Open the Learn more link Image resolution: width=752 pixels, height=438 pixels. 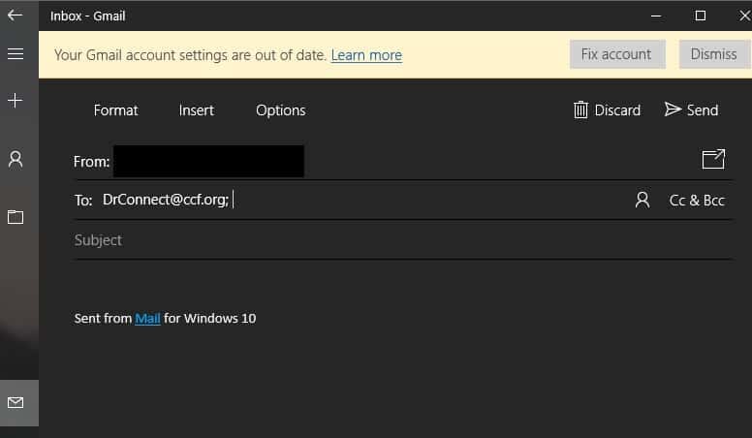366,55
